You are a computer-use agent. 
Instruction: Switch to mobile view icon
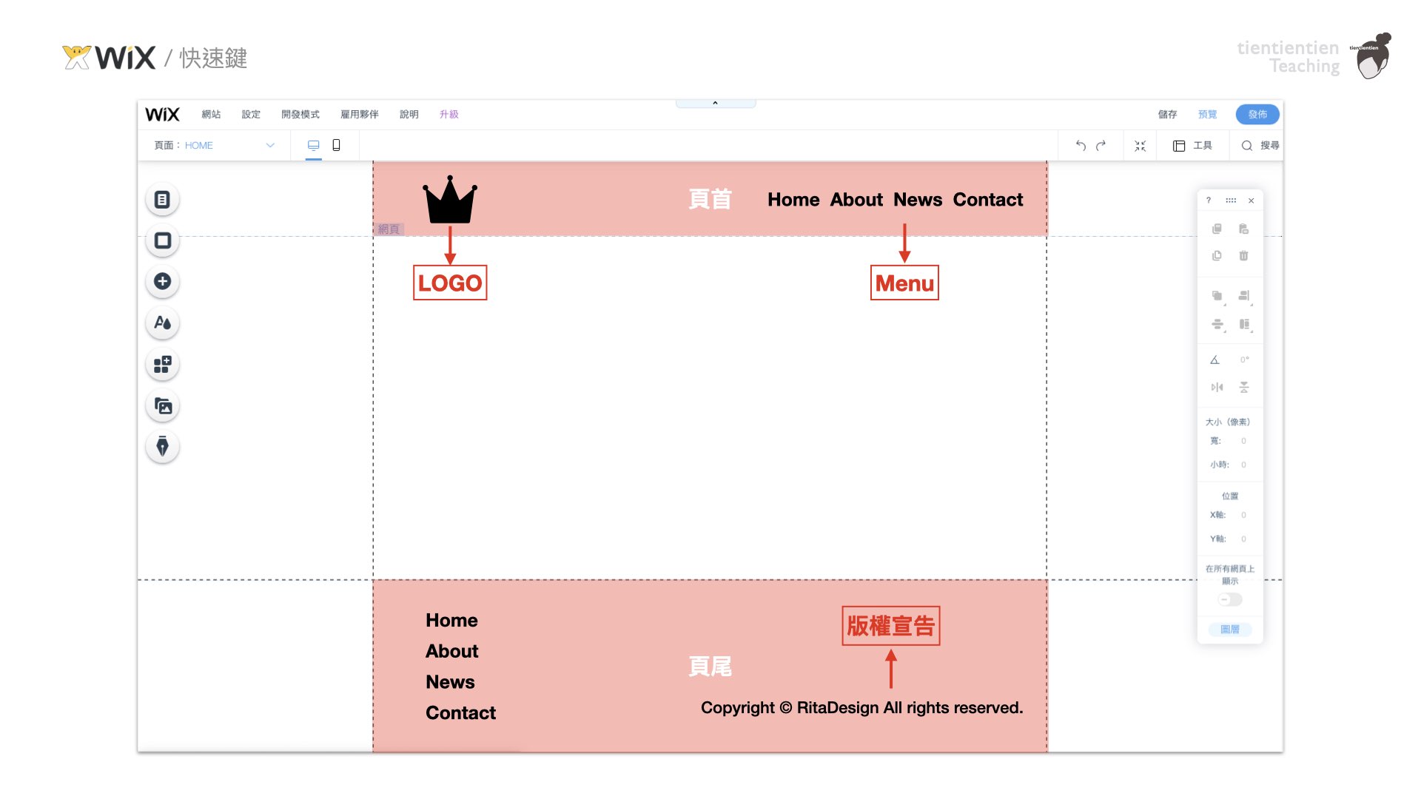coord(336,145)
